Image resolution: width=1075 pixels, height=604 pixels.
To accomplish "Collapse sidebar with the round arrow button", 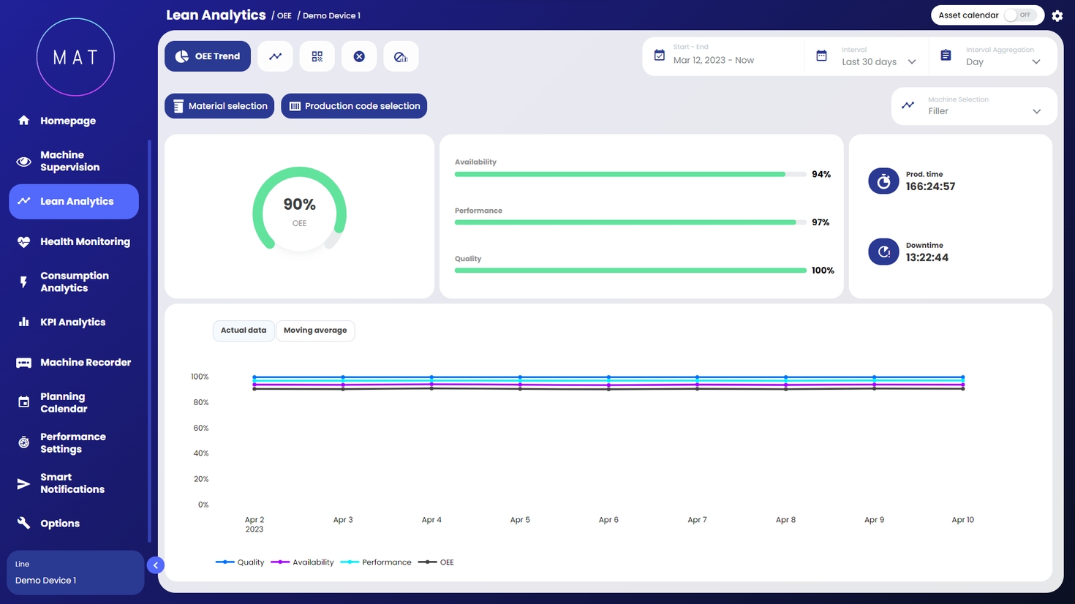I will click(x=155, y=565).
